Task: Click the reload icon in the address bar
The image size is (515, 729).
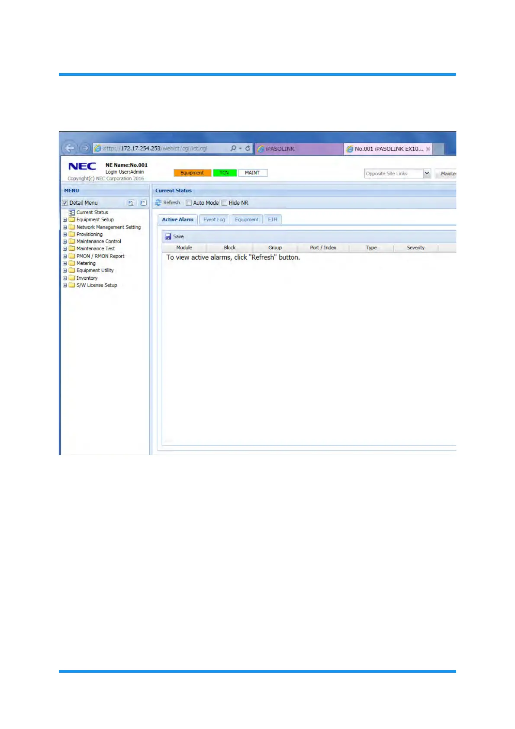Action: tap(248, 148)
